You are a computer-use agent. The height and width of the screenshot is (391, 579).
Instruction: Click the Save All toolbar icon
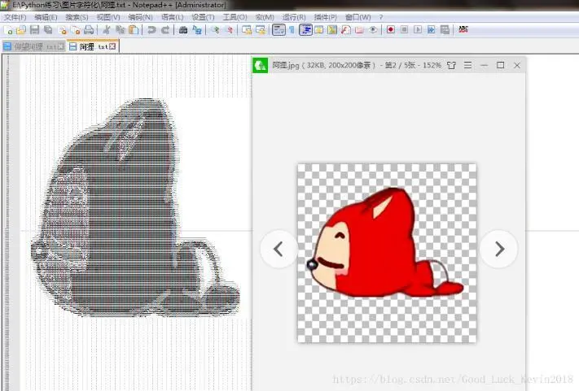[x=48, y=30]
